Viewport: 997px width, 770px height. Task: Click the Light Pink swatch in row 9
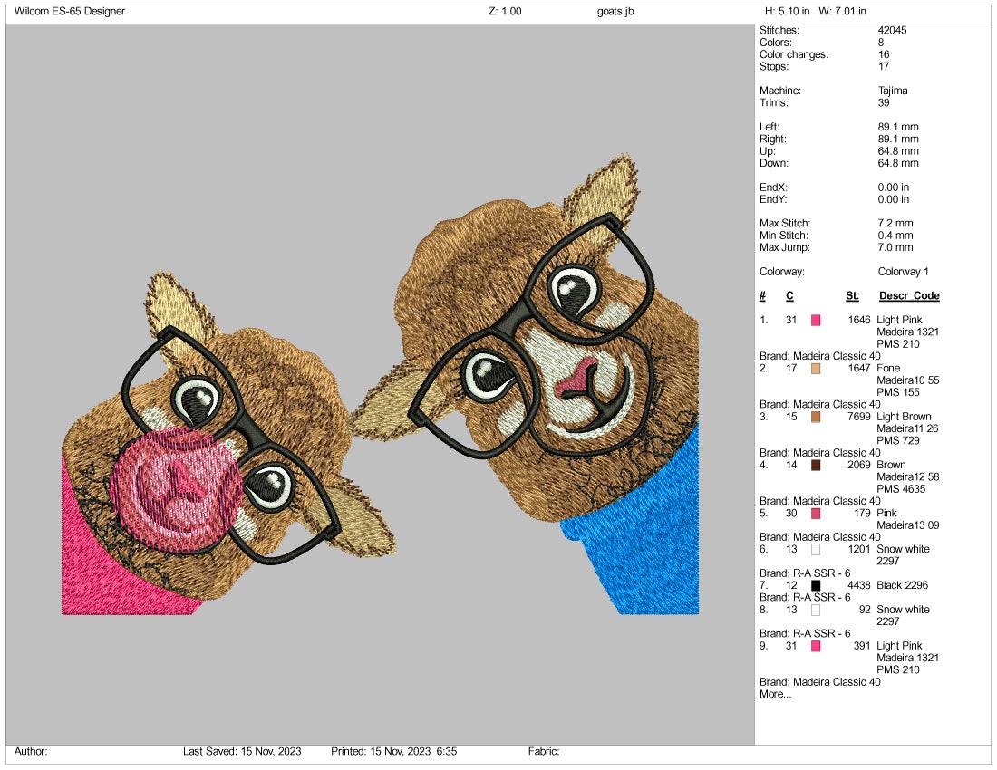(816, 646)
